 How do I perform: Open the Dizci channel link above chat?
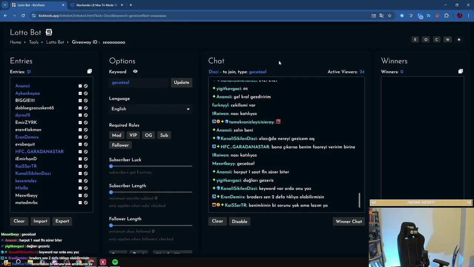pos(214,72)
